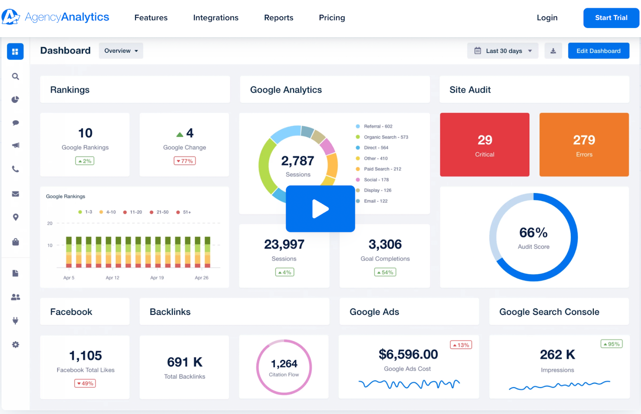The image size is (641, 414).
Task: Click the Edit Dashboard button
Action: 598,50
